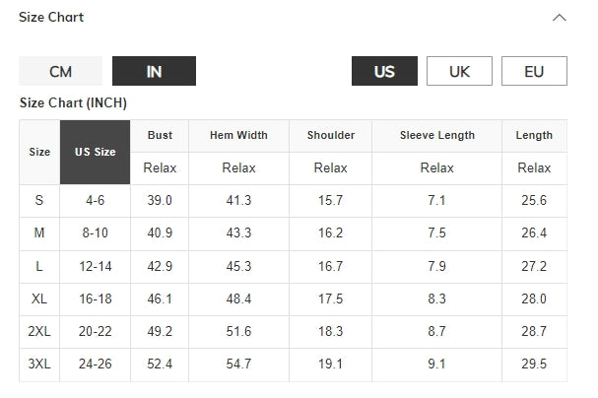The height and width of the screenshot is (398, 598).
Task: Switch to UK sizing
Action: (459, 72)
